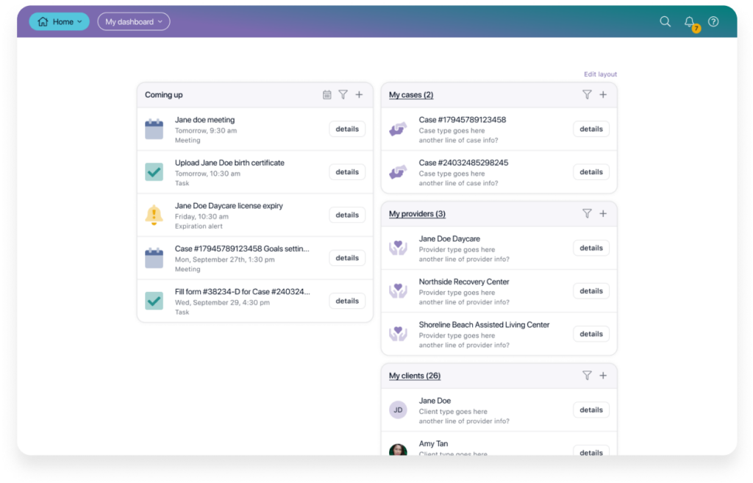
Task: View details for Case #24032485298245
Action: (591, 172)
